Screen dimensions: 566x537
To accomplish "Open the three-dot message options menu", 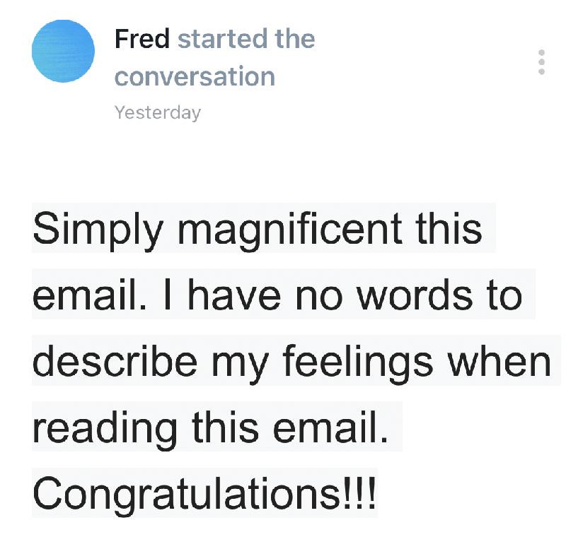I will pyautogui.click(x=541, y=62).
